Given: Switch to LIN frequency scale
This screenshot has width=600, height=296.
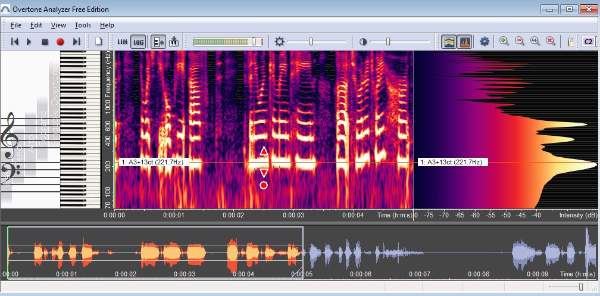Looking at the screenshot, I should (x=123, y=42).
